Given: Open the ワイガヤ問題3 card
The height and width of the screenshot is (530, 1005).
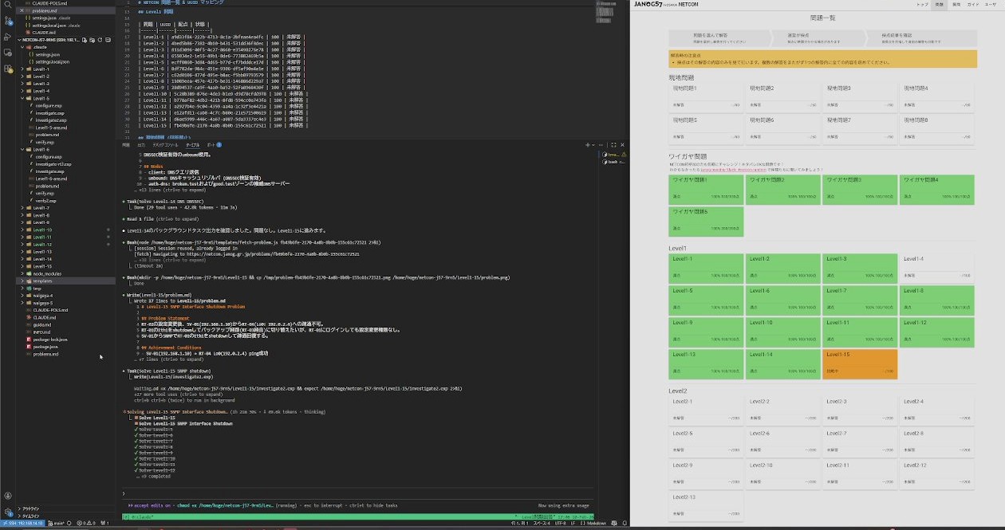Looking at the screenshot, I should [x=860, y=190].
